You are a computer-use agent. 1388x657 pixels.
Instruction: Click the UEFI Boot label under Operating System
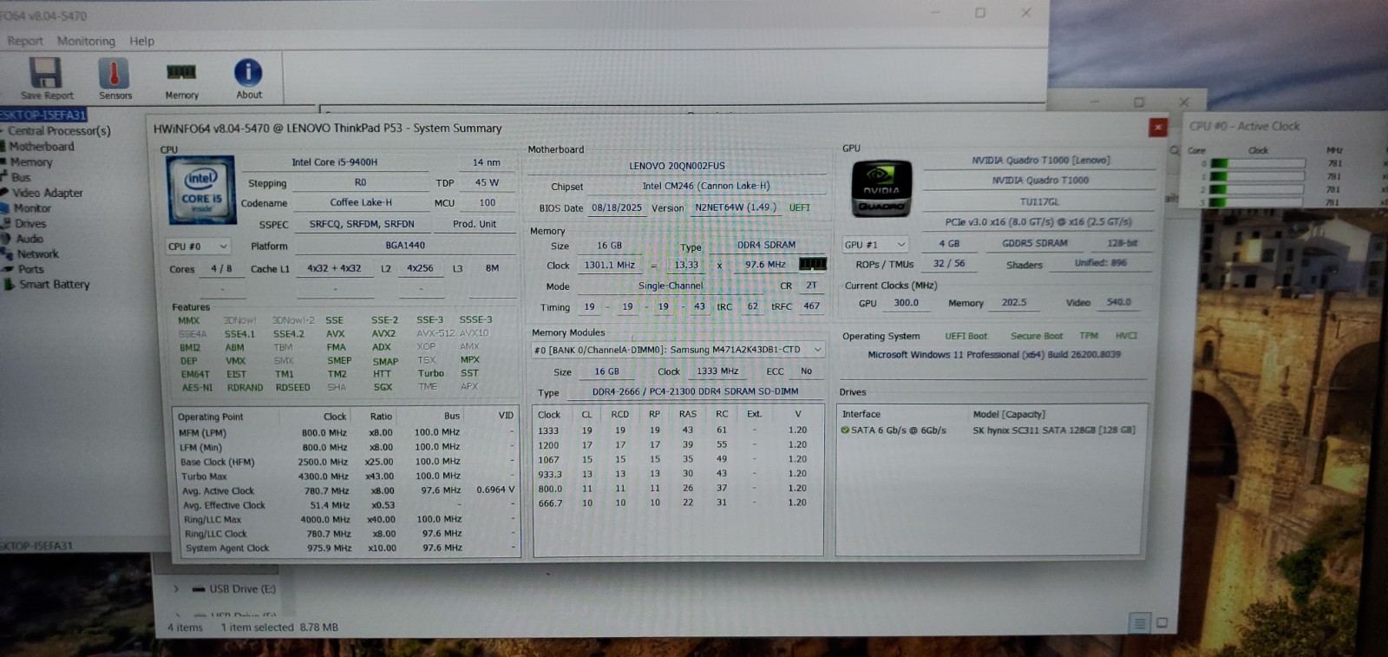(x=966, y=336)
